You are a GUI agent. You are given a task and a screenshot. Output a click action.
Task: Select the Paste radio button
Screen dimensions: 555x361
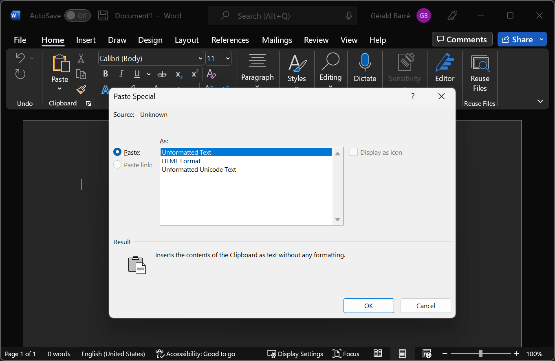point(117,152)
